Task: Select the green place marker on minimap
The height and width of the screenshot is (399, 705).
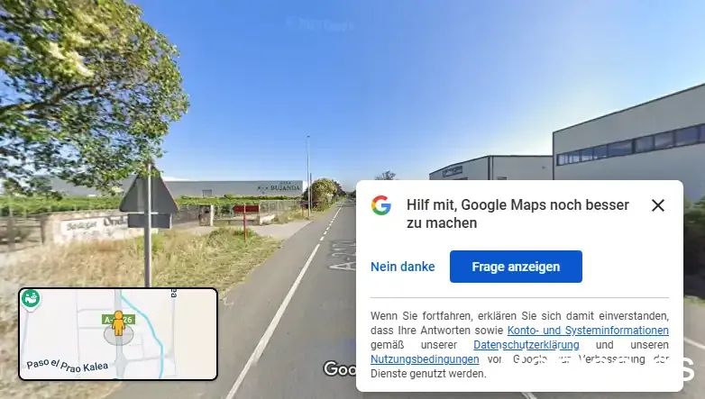Action: [x=31, y=299]
